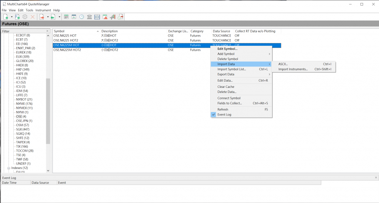Click the filter tree scroll up arrow
Screen dimensions: 379x203
pyautogui.click(x=48, y=35)
